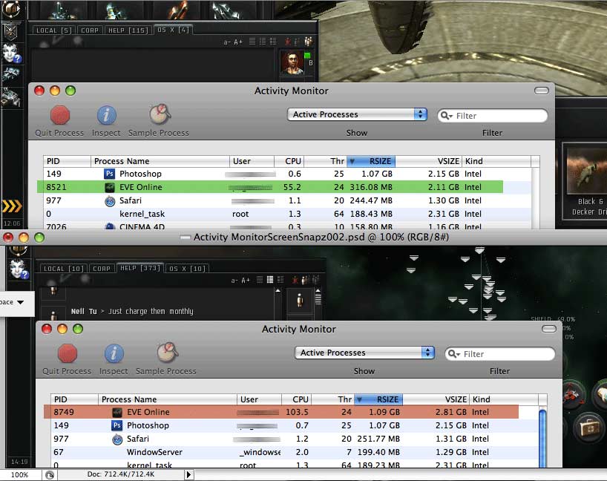
Task: Open 'pace' dropdown arrow at left edge
Action: click(x=21, y=302)
